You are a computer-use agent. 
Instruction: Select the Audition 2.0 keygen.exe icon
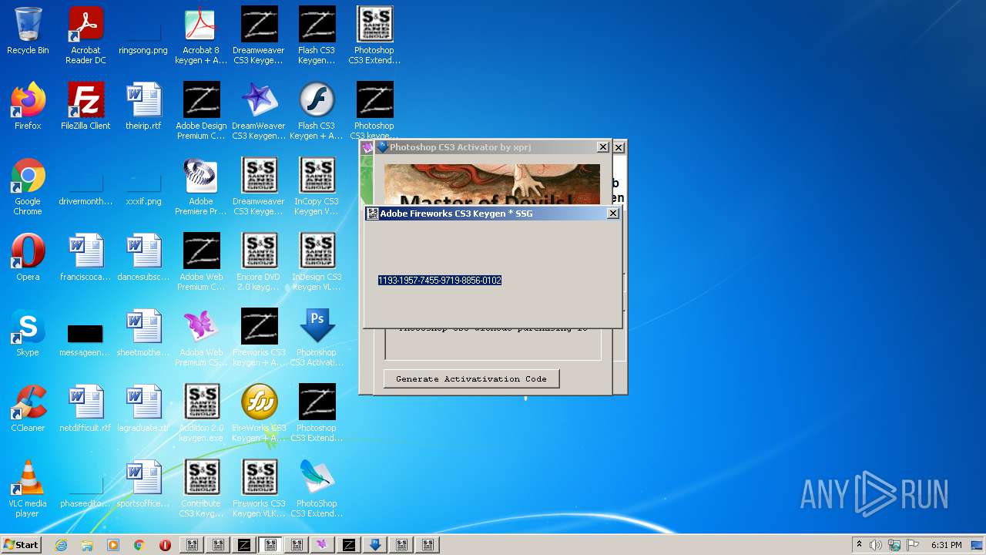[201, 414]
